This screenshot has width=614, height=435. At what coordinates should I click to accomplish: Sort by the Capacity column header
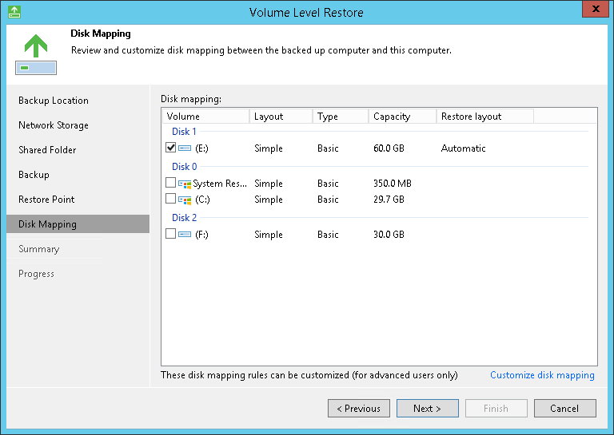coord(392,117)
